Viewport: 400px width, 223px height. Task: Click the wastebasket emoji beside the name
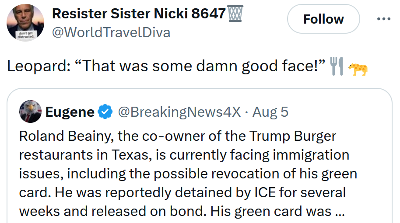pyautogui.click(x=235, y=14)
